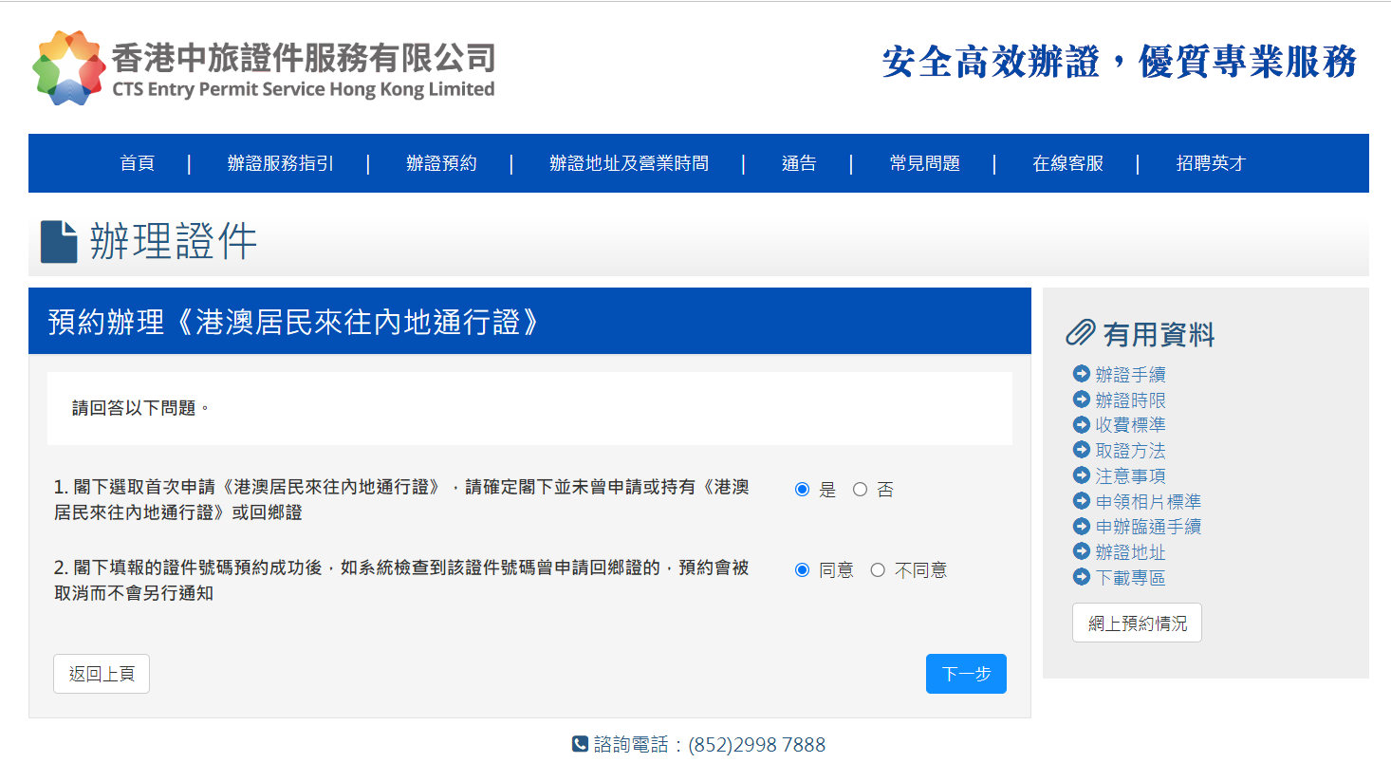Choose 同意 radio button for question 2
The height and width of the screenshot is (763, 1391).
802,570
